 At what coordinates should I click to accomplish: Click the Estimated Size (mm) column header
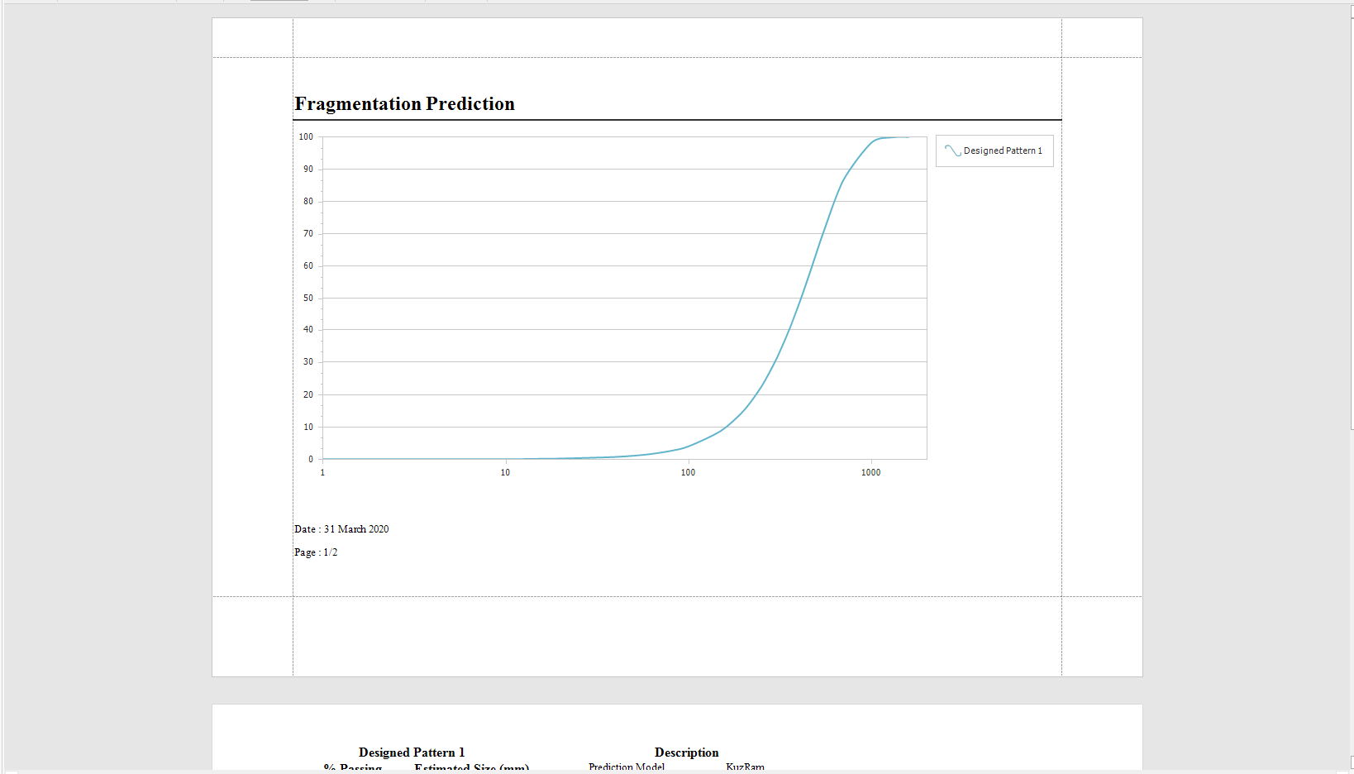tap(471, 768)
